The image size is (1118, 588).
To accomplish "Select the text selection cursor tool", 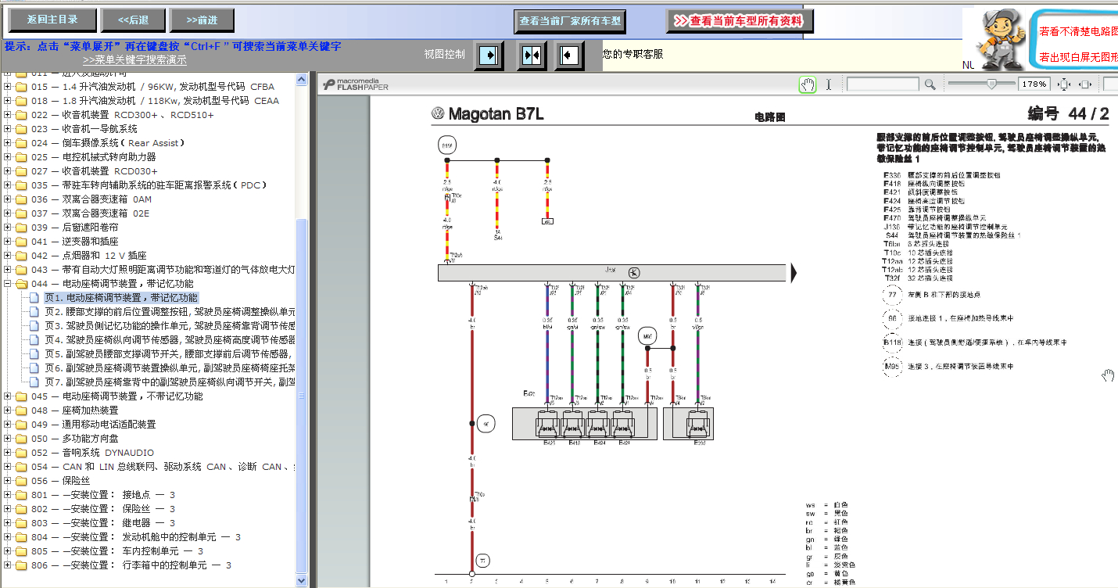I will coord(829,84).
